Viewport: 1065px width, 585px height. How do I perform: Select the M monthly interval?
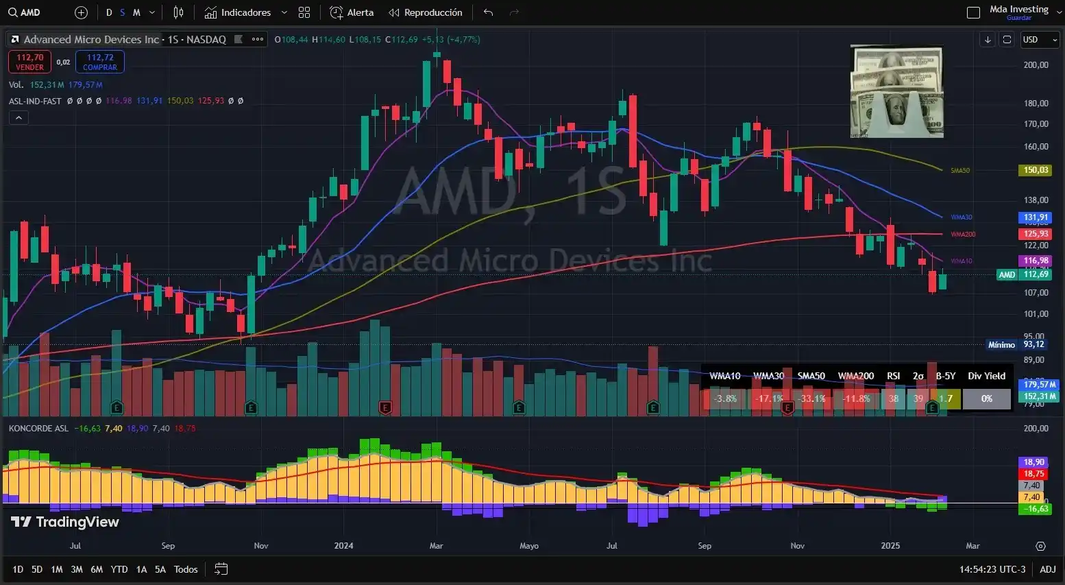coord(136,12)
